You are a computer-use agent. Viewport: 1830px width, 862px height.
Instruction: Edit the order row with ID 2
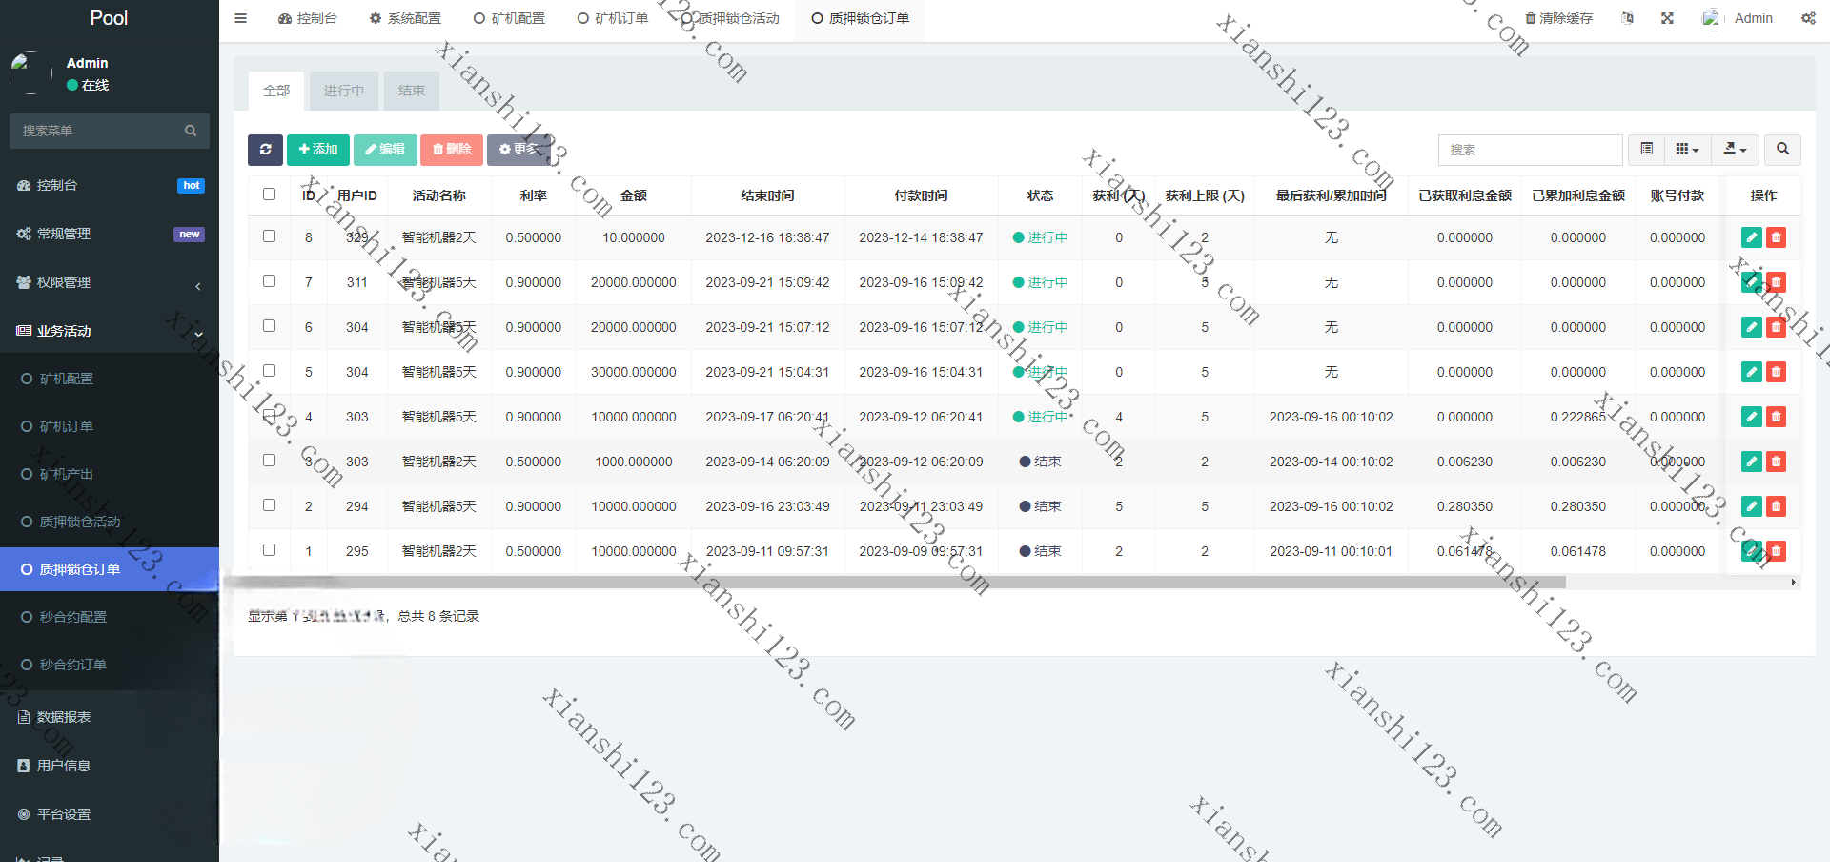pyautogui.click(x=1752, y=506)
